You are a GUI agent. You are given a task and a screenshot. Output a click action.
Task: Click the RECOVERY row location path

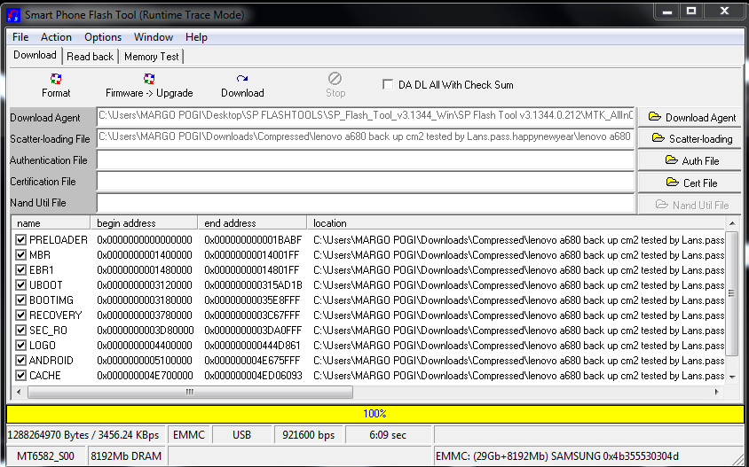[x=519, y=315]
